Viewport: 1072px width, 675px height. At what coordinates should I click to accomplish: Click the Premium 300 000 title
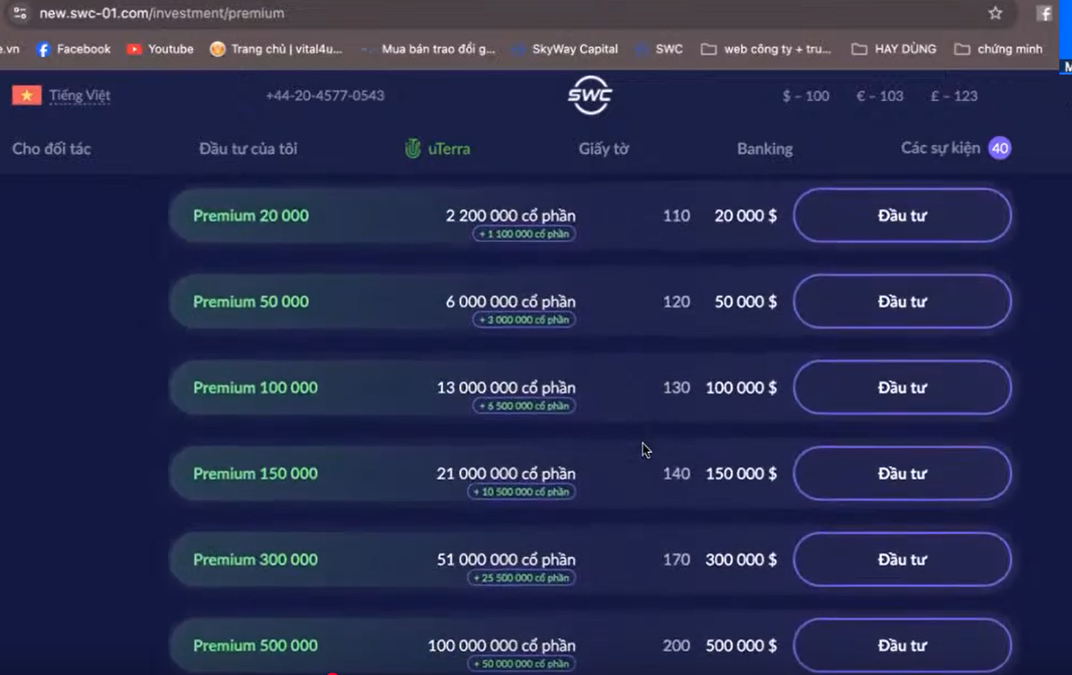coord(255,559)
